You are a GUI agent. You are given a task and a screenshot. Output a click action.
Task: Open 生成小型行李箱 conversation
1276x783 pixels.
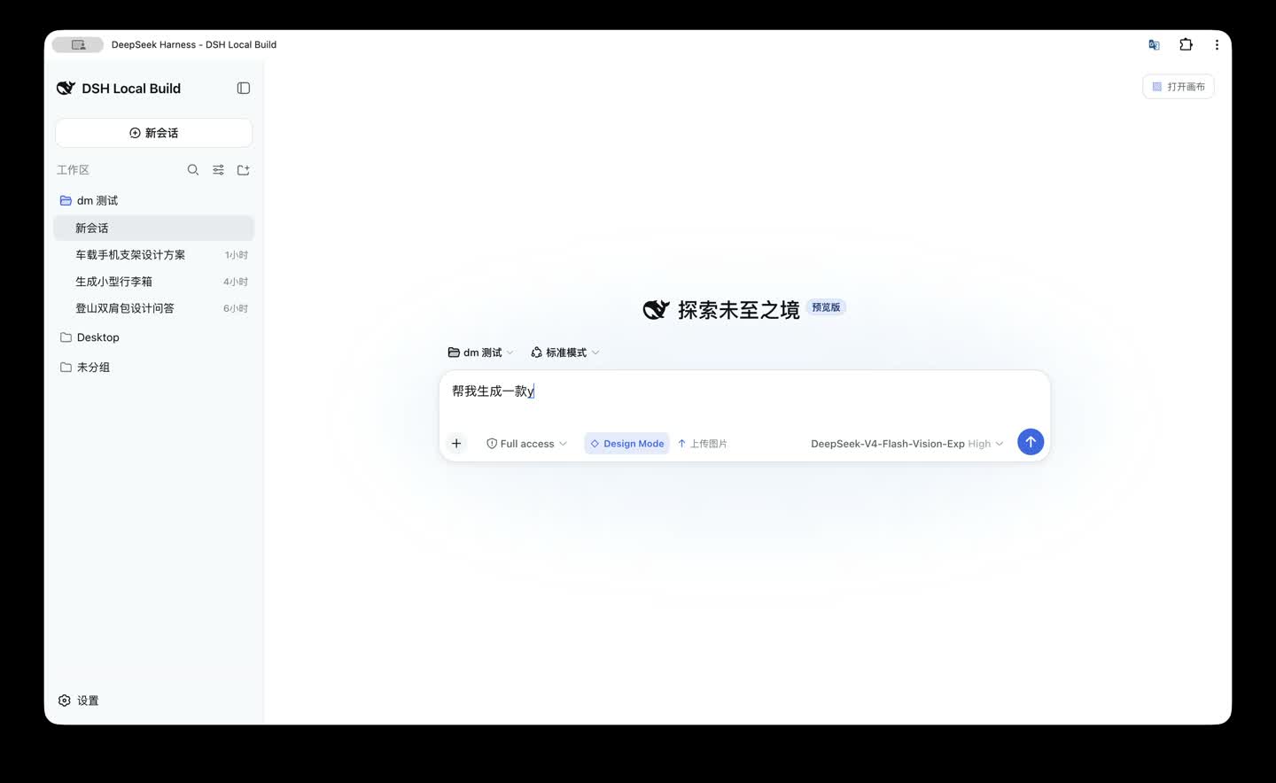(153, 282)
